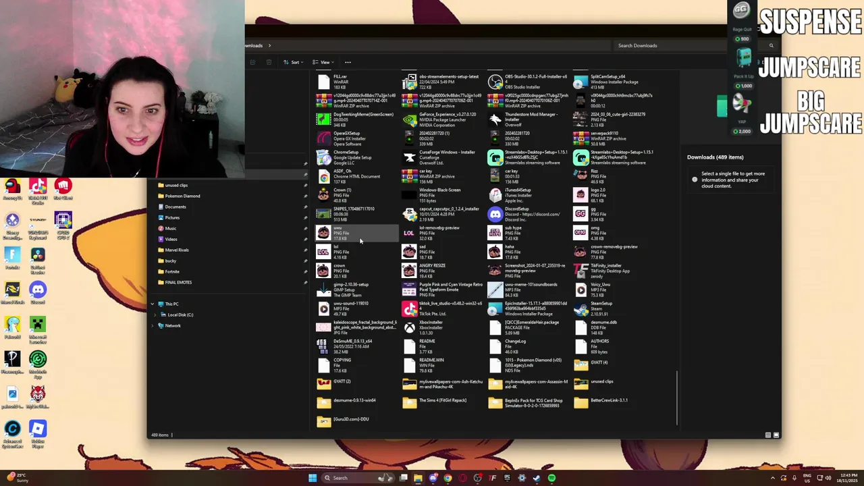Open FINAL EMOTES folder in sidebar
The width and height of the screenshot is (864, 486).
click(x=178, y=282)
